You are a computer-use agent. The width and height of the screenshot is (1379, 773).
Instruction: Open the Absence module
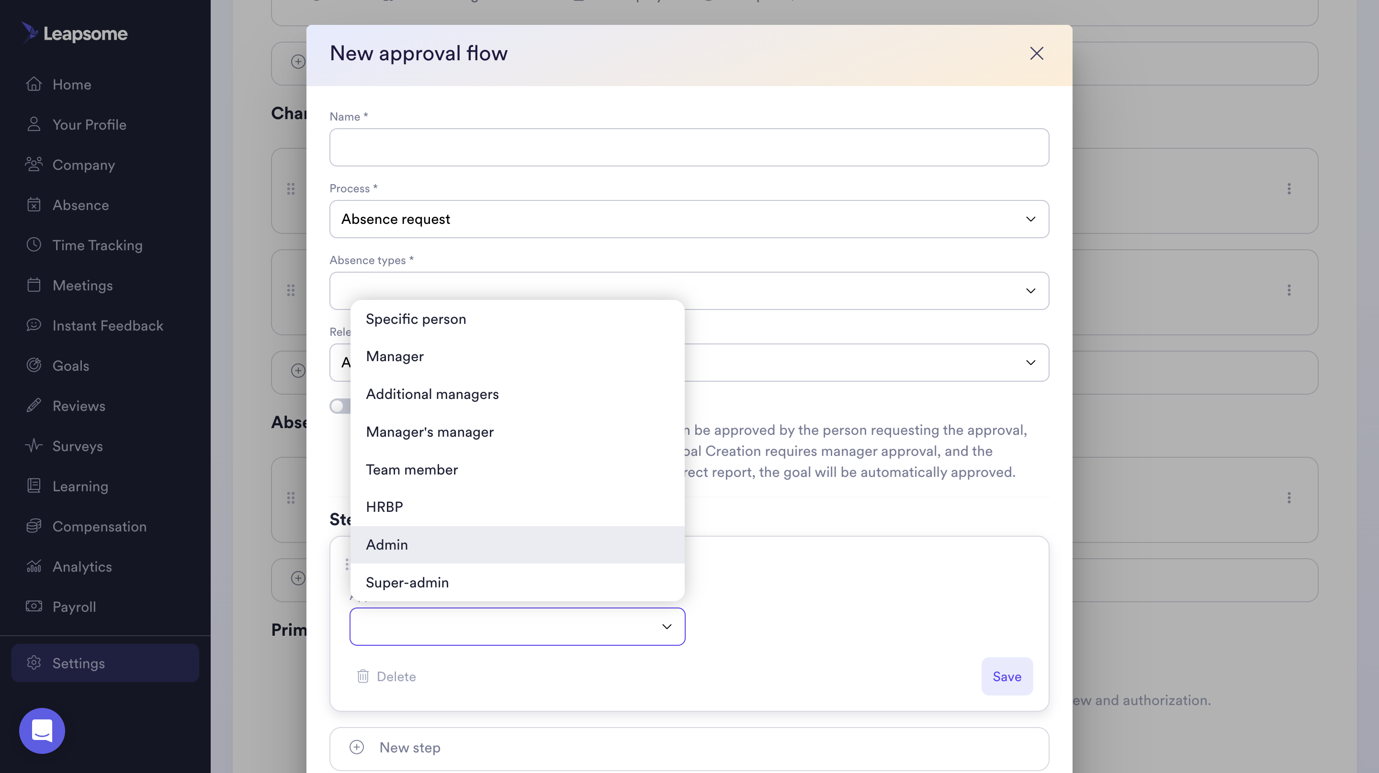pos(80,205)
